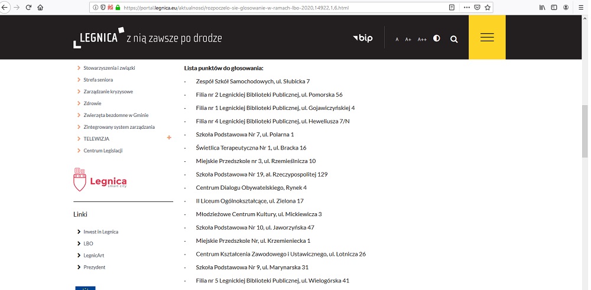Open the BIP link in header

(363, 38)
